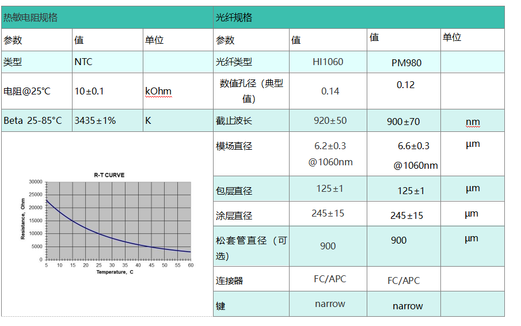This screenshot has width=521, height=326.
Task: Select the 3435±1% Beta value
Action: click(95, 120)
